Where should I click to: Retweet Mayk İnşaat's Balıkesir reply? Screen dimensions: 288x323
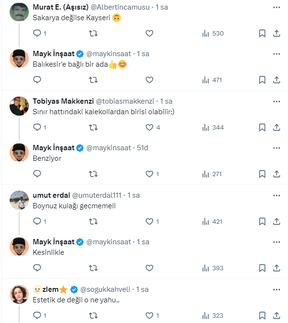(x=94, y=80)
